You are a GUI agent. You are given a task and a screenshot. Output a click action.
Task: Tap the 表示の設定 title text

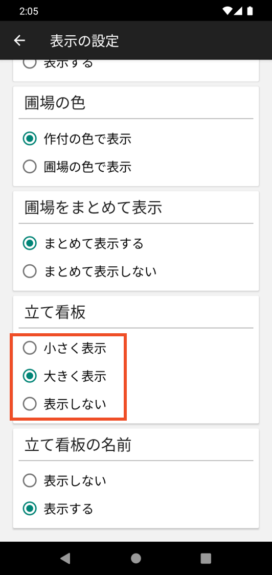(x=84, y=41)
